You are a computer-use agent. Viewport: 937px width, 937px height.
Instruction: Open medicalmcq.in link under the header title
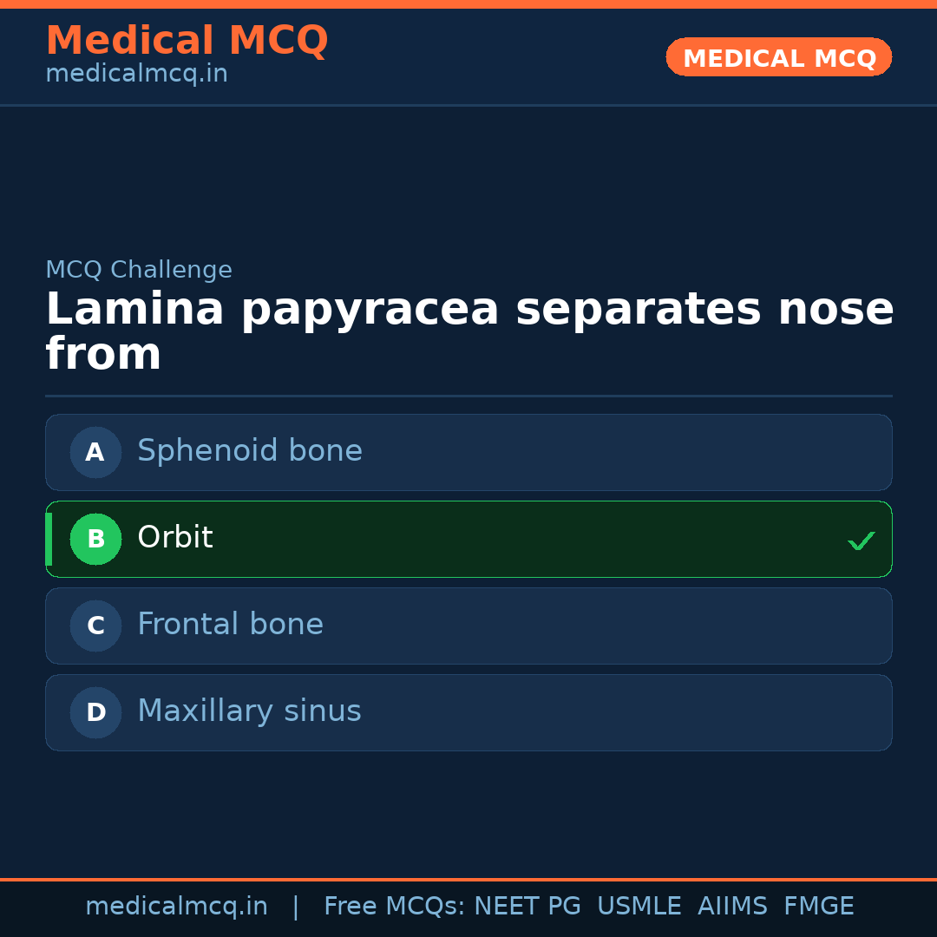[x=136, y=74]
